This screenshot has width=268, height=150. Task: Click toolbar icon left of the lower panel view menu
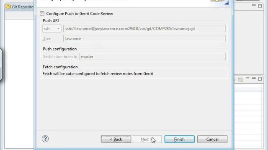coord(240,80)
